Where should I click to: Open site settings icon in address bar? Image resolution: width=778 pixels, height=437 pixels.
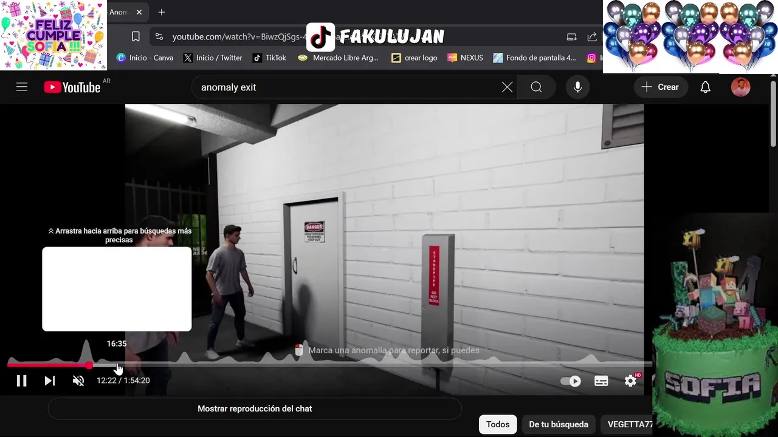point(159,36)
